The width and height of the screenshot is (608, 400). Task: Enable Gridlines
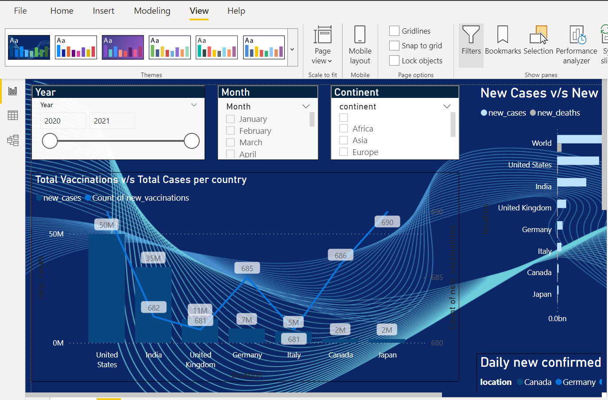(394, 31)
